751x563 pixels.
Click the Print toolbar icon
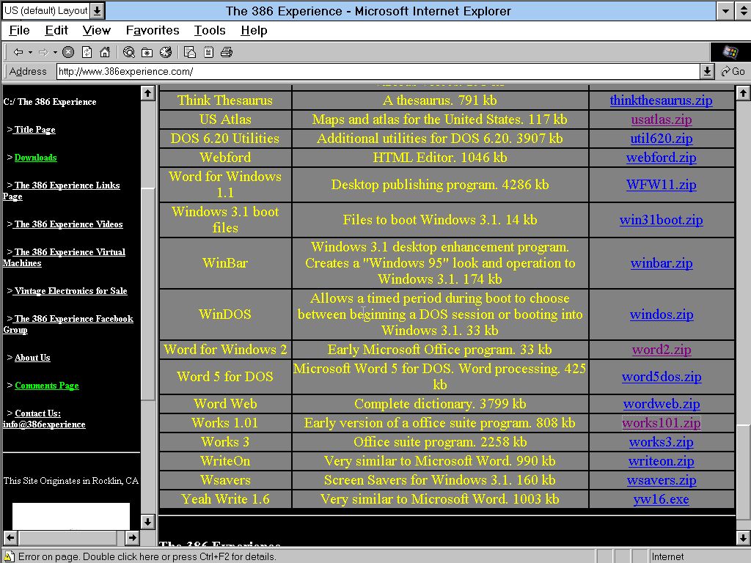click(x=227, y=52)
